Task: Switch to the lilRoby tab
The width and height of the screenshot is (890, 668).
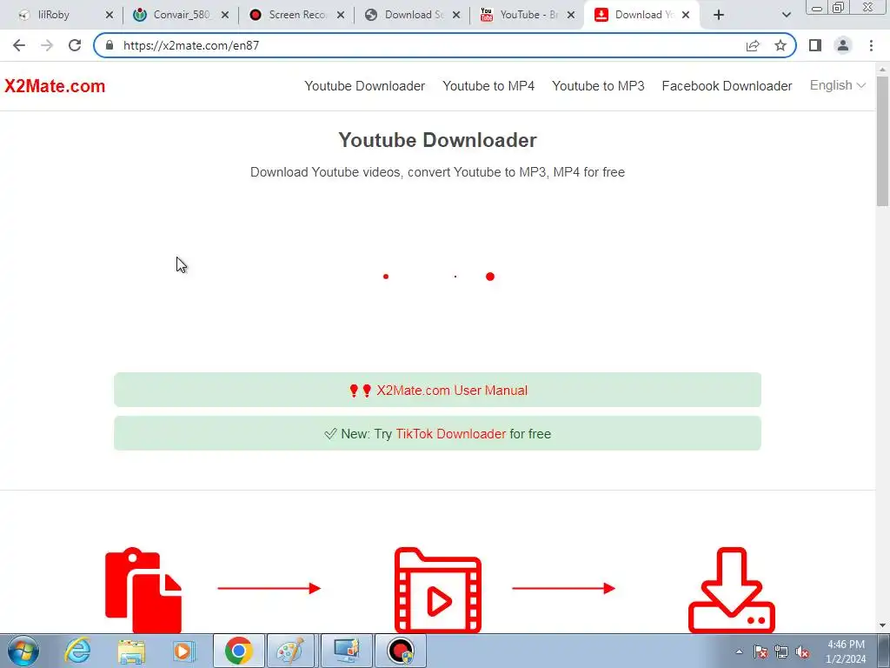Action: pyautogui.click(x=54, y=15)
